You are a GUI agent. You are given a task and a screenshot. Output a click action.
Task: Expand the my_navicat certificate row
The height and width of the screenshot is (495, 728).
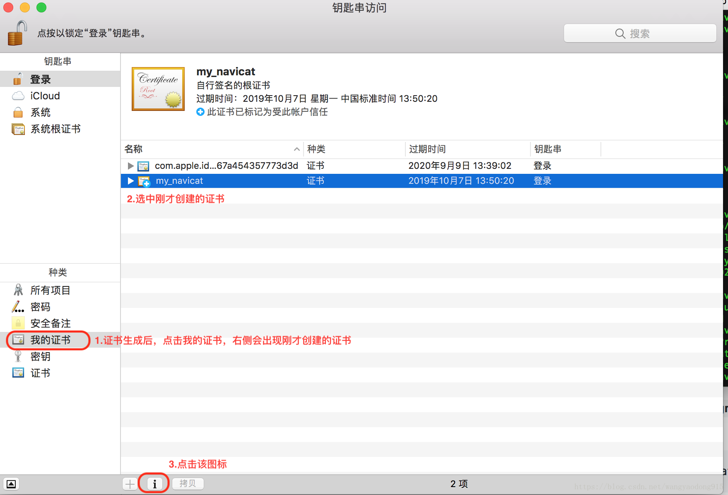[x=130, y=181]
